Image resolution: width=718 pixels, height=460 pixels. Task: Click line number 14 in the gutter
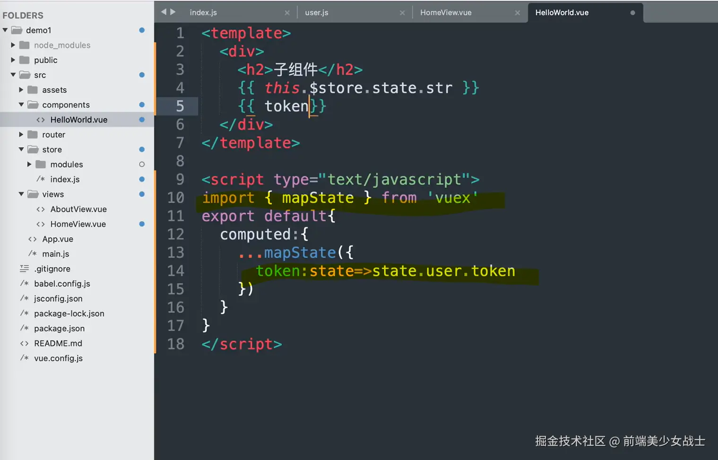(176, 271)
